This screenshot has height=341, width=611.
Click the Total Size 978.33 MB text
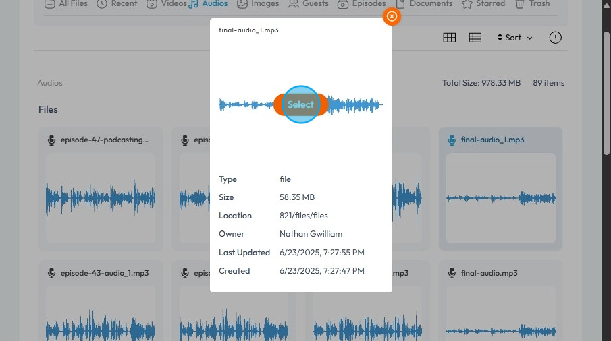pos(481,83)
